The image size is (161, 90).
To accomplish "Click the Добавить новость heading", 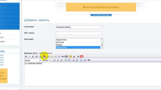I will [x=37, y=20].
